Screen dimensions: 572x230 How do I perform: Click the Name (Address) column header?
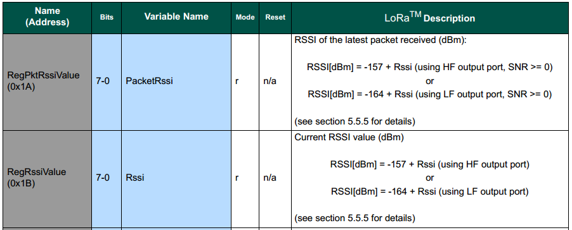[47, 18]
